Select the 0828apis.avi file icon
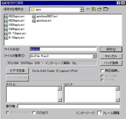Viewport: 126px width, 119px height. coord(6,21)
